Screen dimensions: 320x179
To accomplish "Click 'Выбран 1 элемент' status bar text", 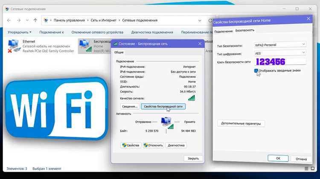I will click(47, 169).
